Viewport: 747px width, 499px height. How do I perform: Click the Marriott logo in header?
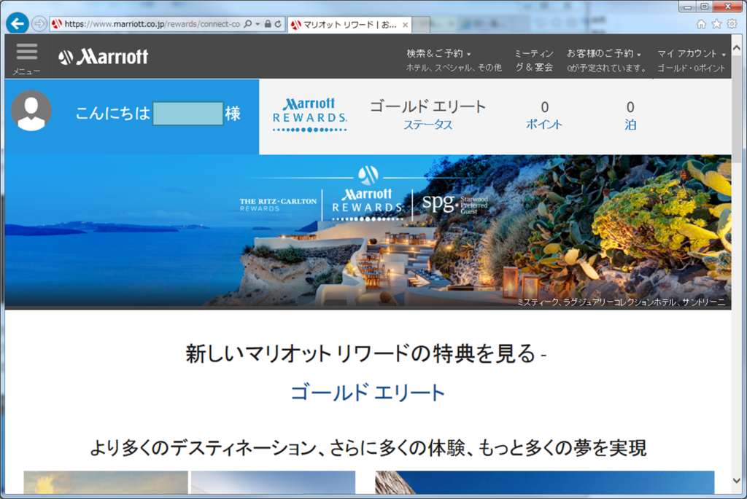click(104, 57)
